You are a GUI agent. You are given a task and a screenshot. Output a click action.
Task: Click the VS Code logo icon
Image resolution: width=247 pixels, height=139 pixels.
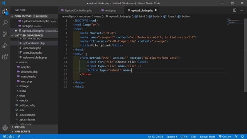(3, 3)
